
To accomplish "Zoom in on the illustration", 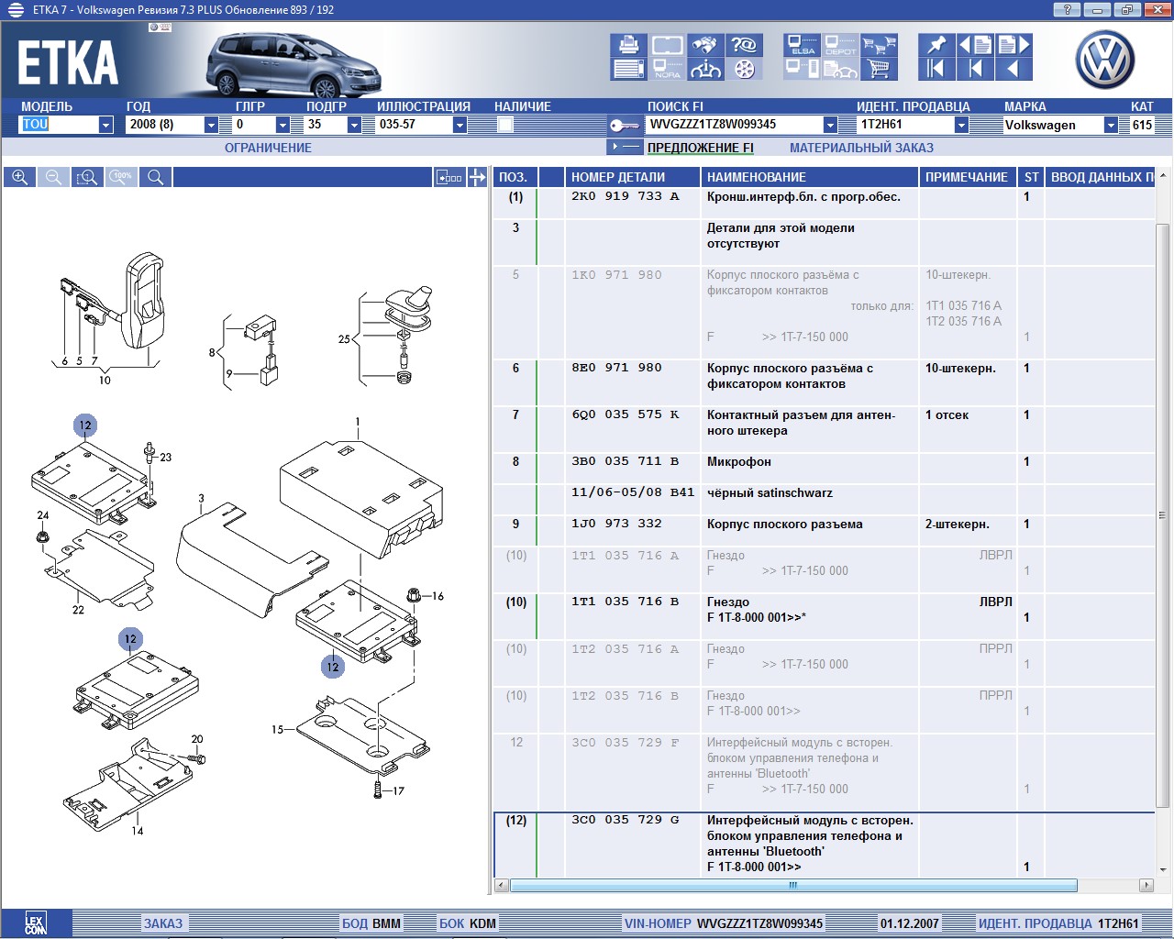I will coord(19,177).
